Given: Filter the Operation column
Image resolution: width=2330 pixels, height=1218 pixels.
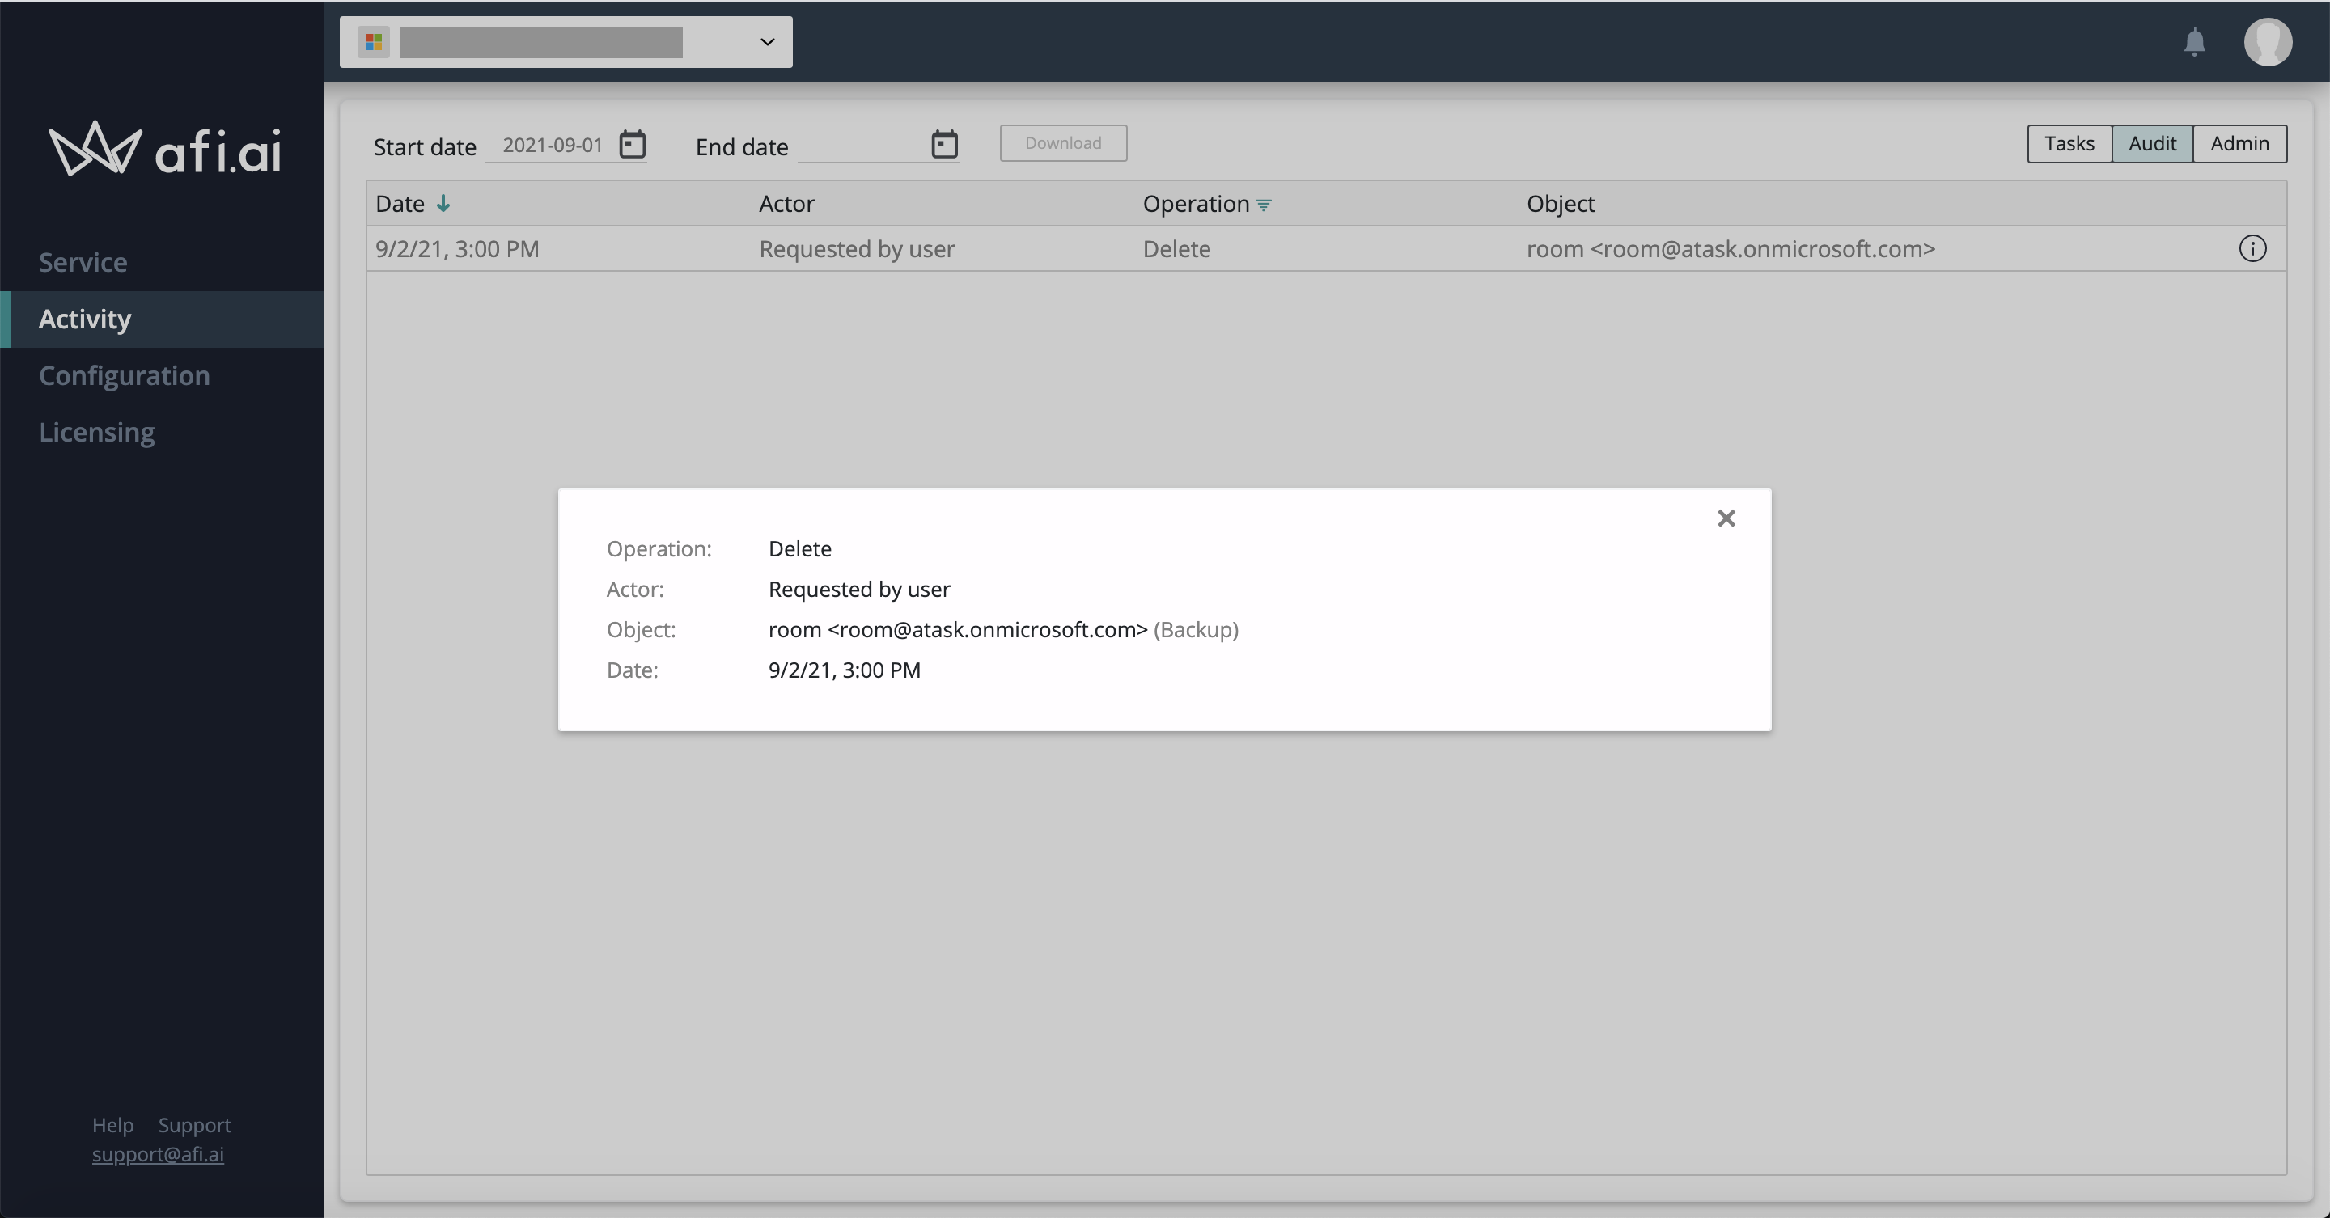Looking at the screenshot, I should [1264, 205].
